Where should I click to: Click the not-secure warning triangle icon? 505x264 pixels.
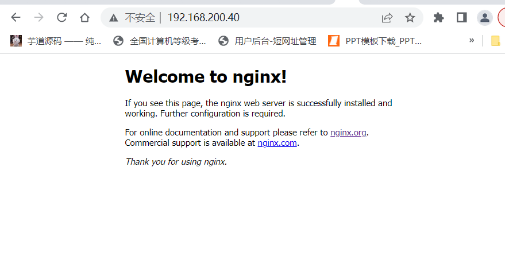(113, 18)
